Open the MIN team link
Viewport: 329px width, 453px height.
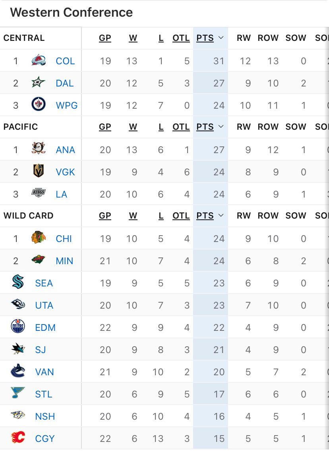[64, 261]
